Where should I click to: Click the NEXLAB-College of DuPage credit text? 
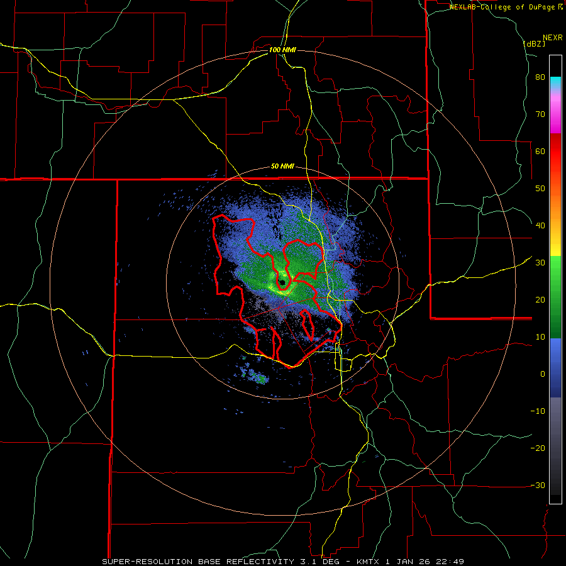tap(503, 7)
